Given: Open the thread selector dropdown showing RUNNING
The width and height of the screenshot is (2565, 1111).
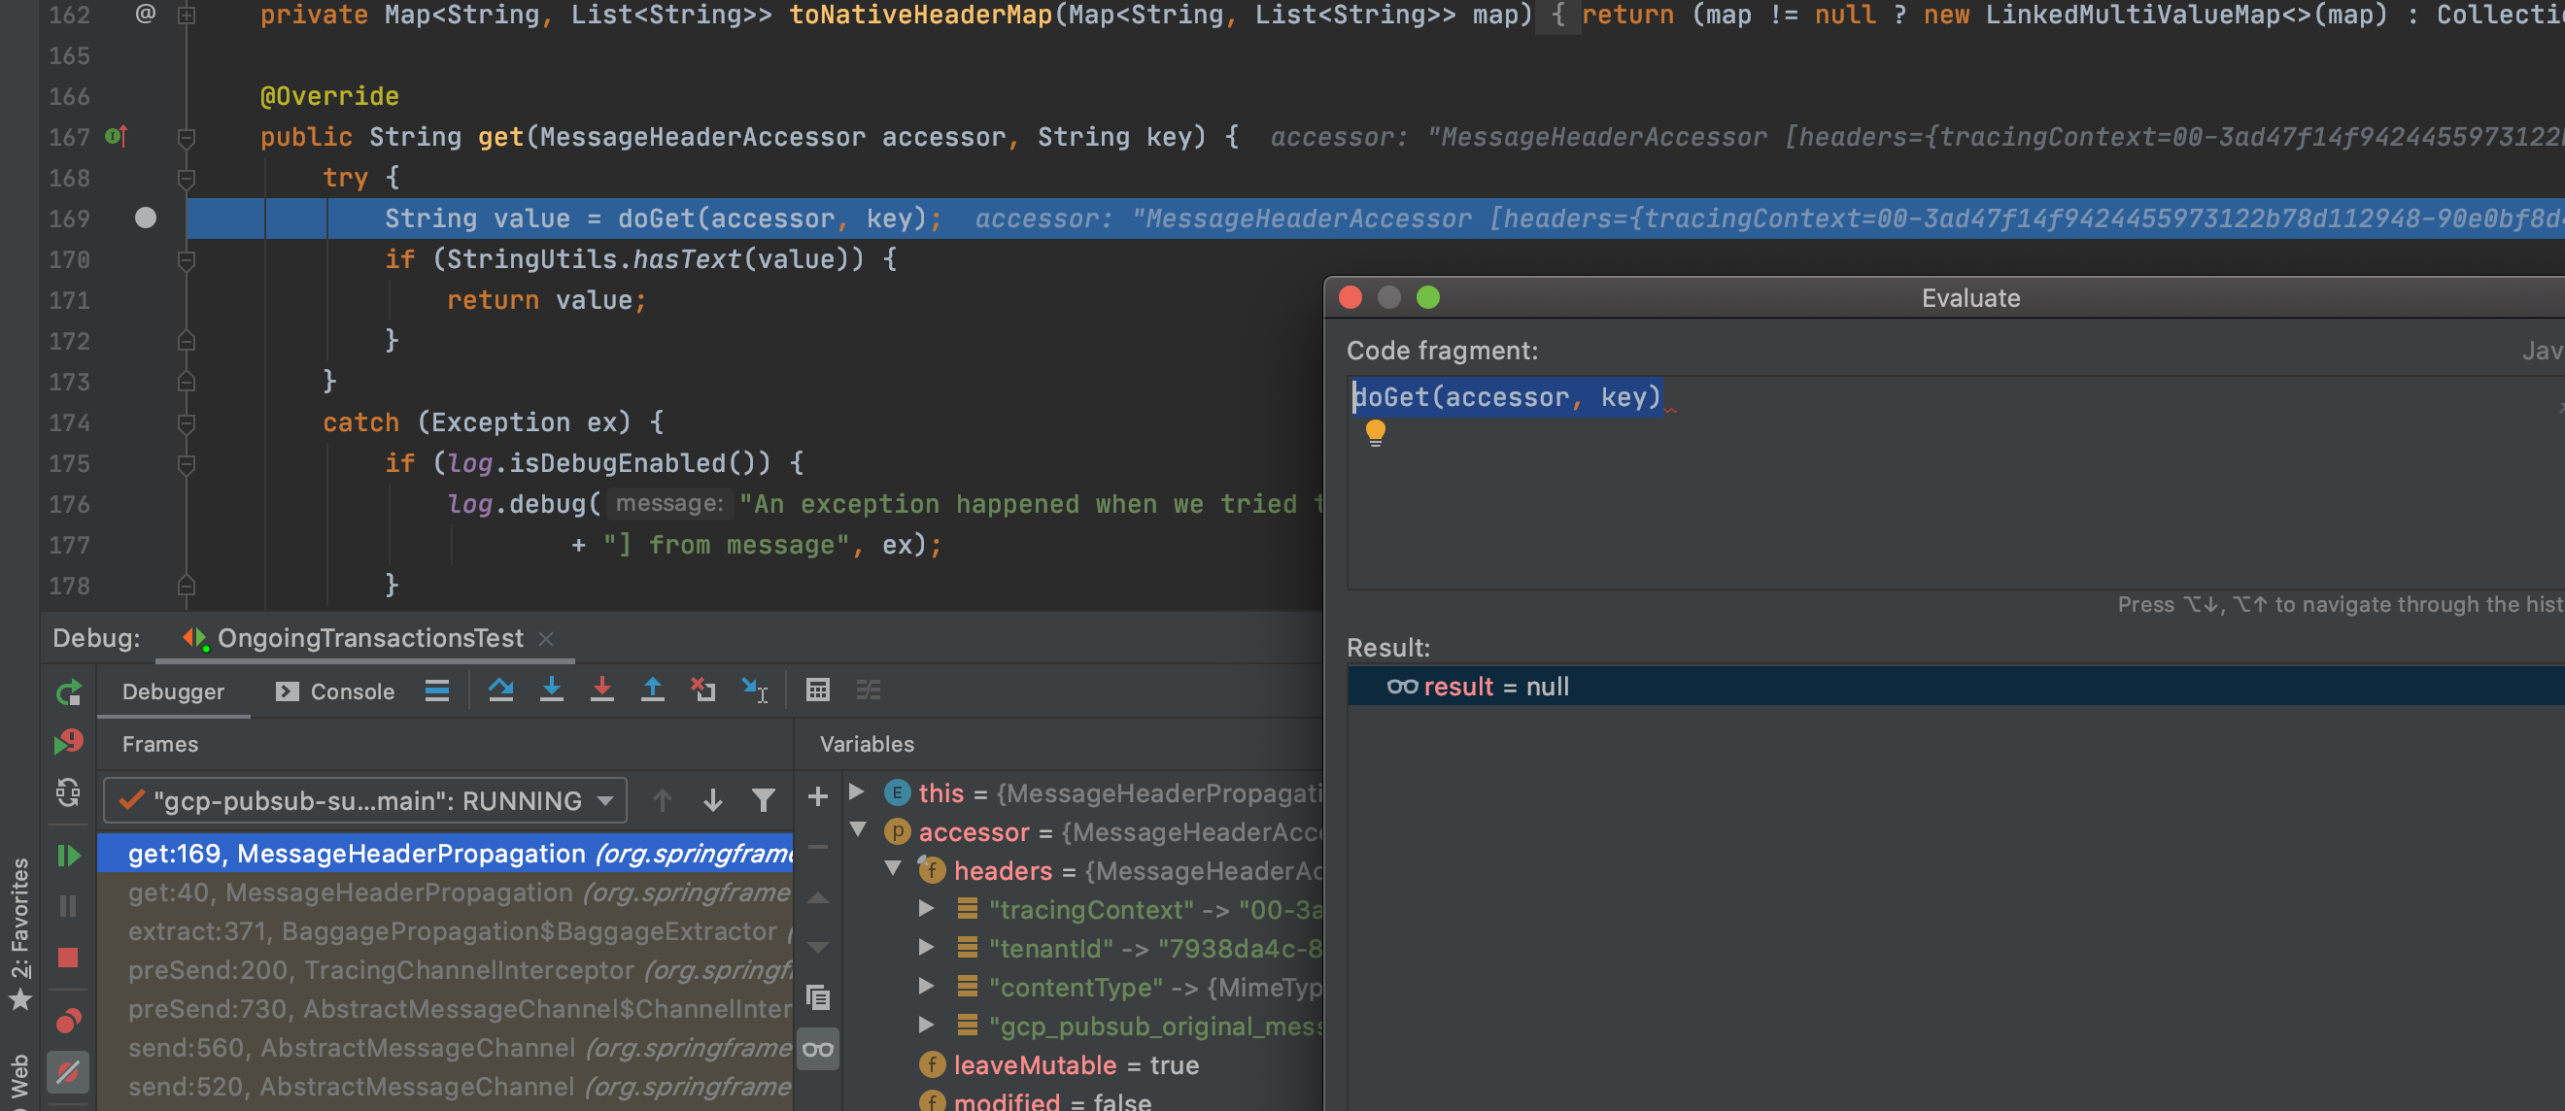Looking at the screenshot, I should pos(365,801).
